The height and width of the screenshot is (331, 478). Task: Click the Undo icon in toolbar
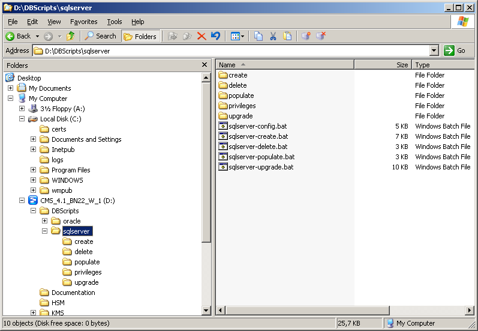click(x=215, y=36)
